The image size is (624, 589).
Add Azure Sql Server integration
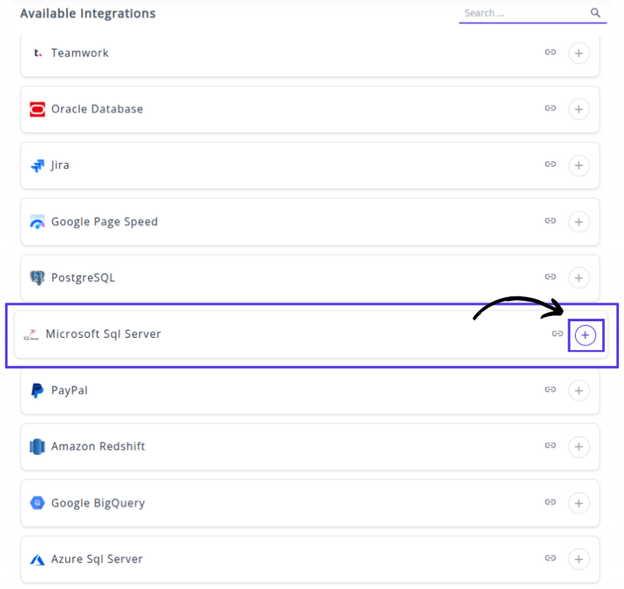[x=579, y=559]
